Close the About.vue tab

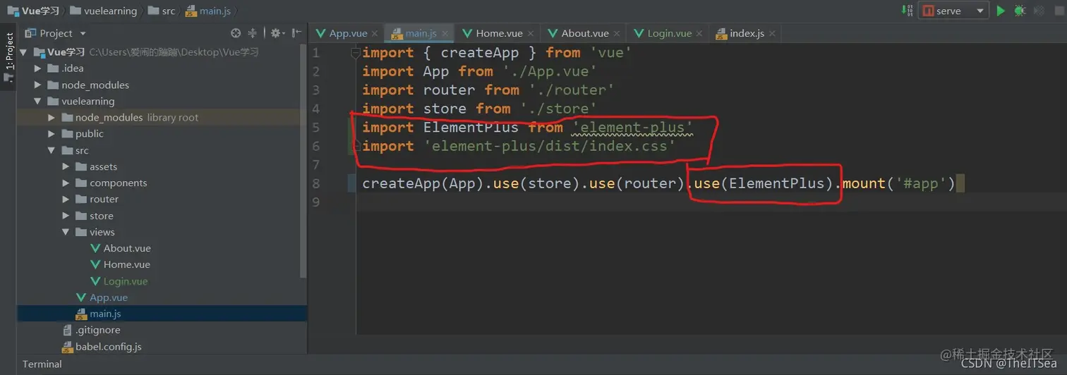(616, 34)
